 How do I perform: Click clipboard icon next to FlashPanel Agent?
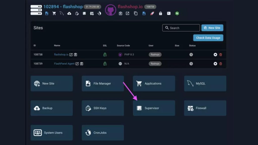pyautogui.click(x=82, y=64)
